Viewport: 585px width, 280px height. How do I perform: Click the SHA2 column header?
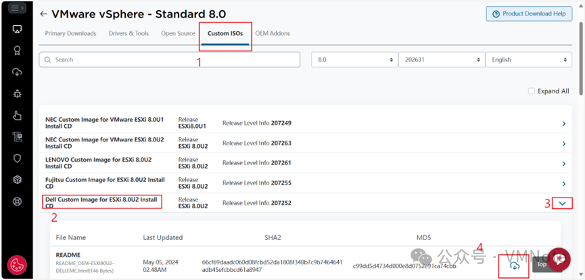(273, 237)
